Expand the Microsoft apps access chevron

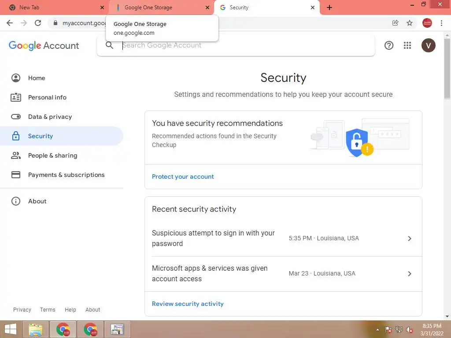click(x=410, y=274)
